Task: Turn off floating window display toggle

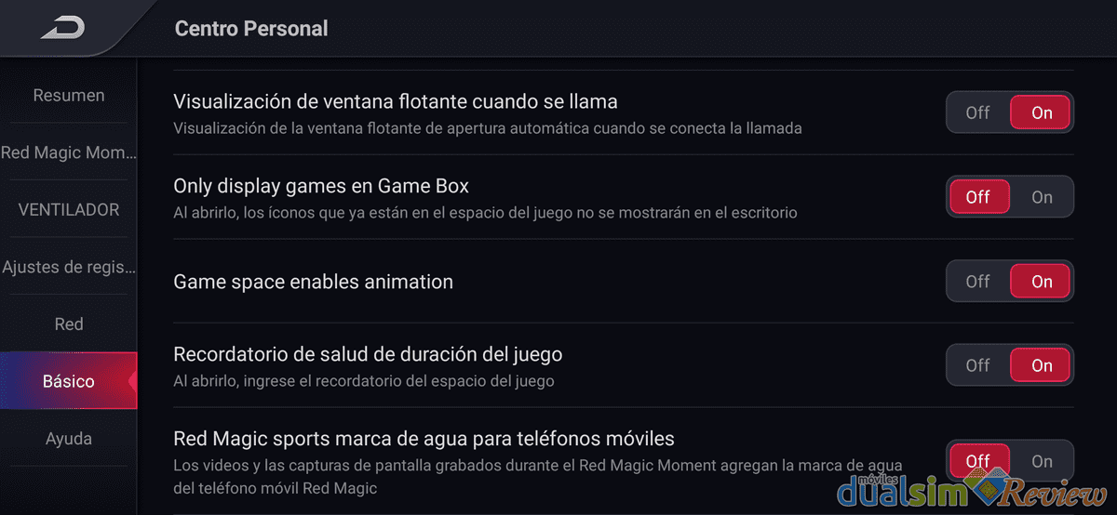Action: (977, 112)
